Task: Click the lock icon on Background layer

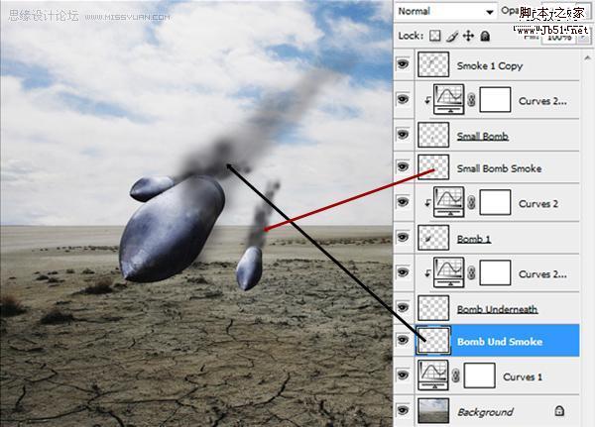Action: tap(559, 411)
